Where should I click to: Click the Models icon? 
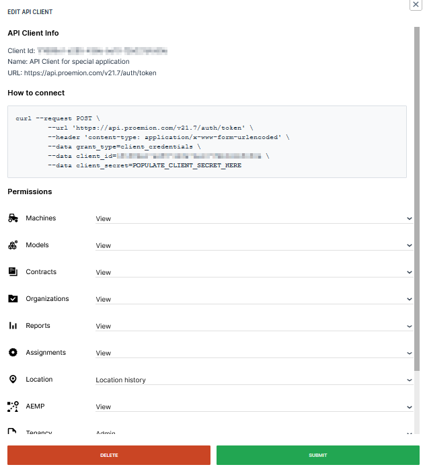13,245
